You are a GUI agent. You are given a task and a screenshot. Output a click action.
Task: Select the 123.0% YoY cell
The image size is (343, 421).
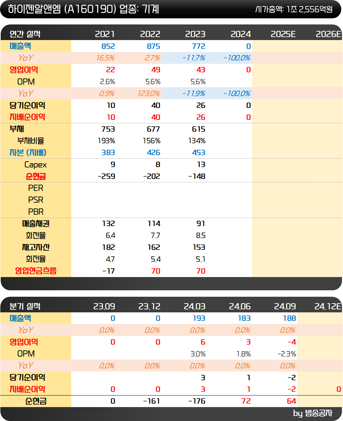(149, 93)
